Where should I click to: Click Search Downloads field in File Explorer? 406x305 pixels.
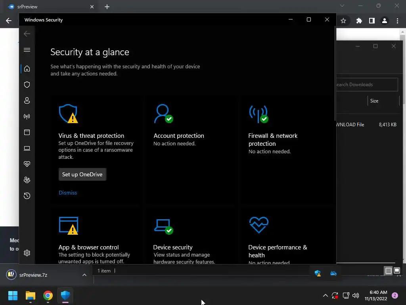(367, 85)
